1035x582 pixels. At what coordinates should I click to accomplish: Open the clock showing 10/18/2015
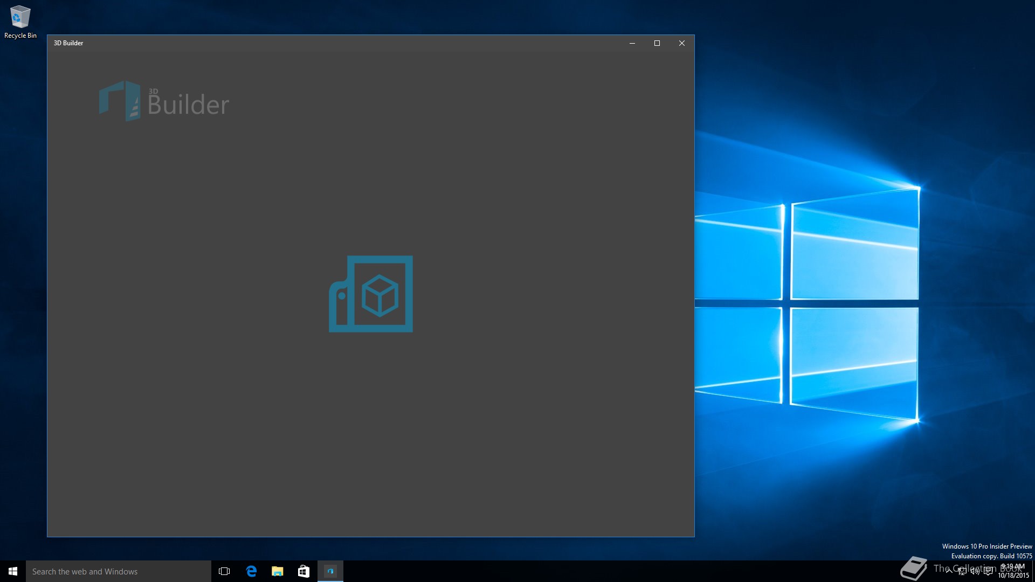(x=1013, y=571)
